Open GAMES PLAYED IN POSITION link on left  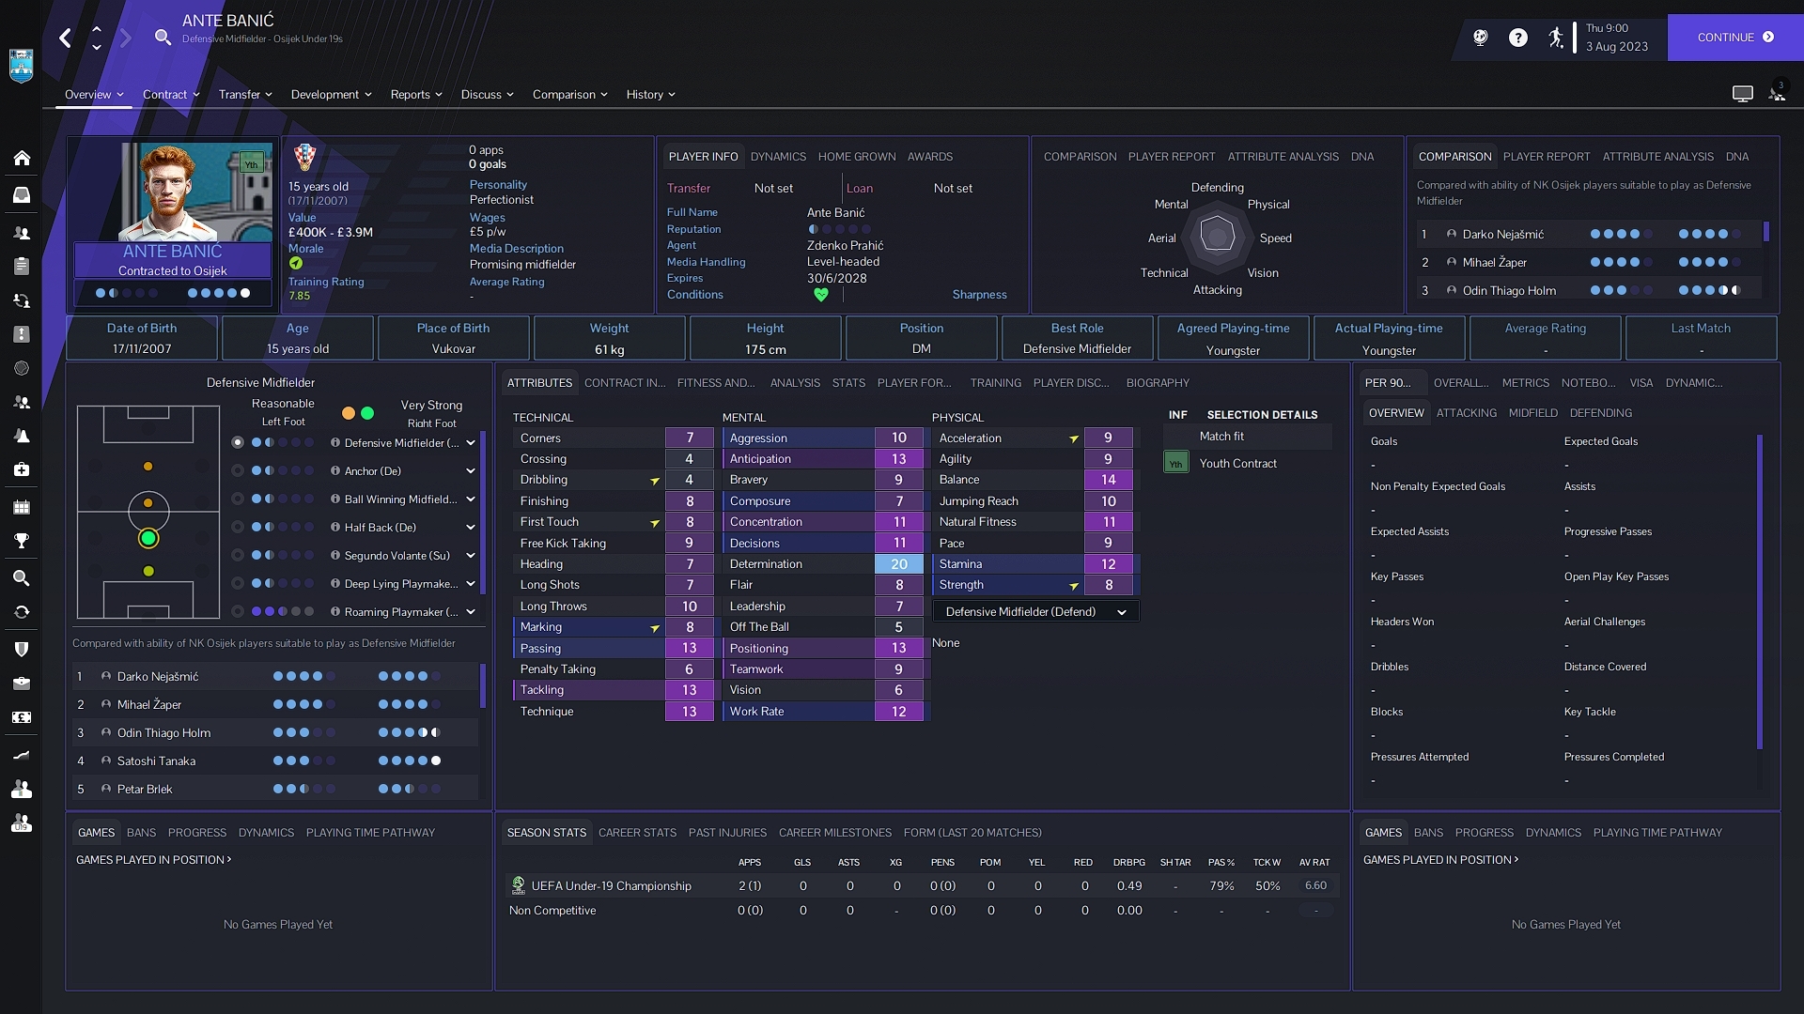(x=153, y=860)
